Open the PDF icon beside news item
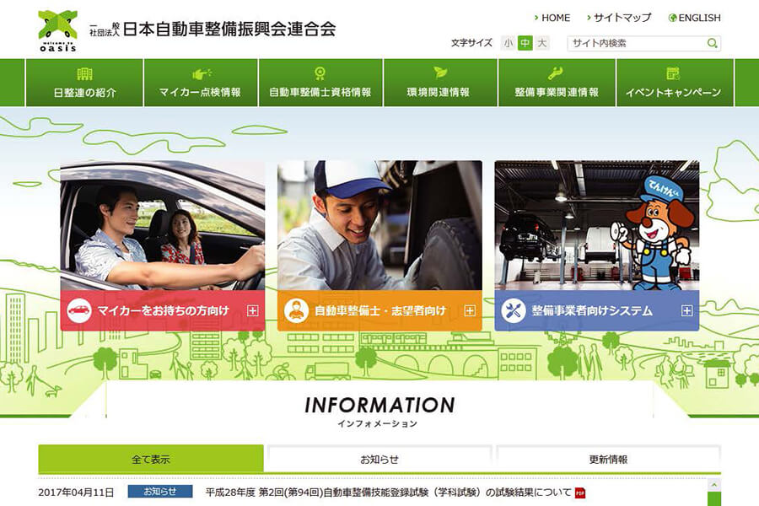 point(580,493)
